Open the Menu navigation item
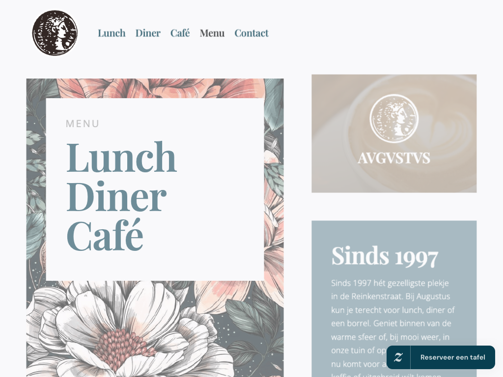503x377 pixels. (212, 33)
